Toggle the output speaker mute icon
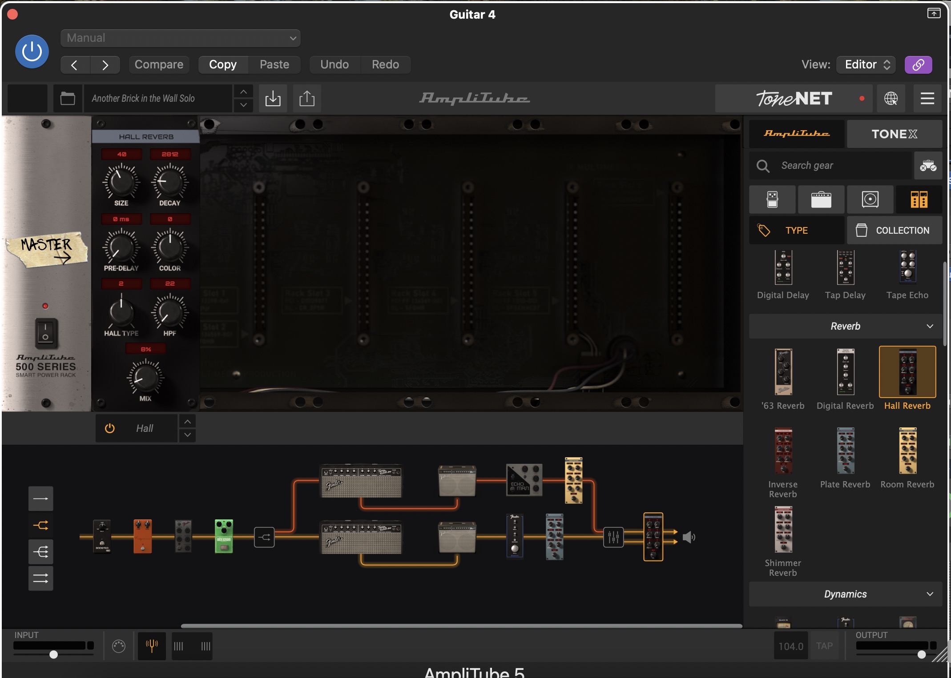951x678 pixels. pos(689,537)
